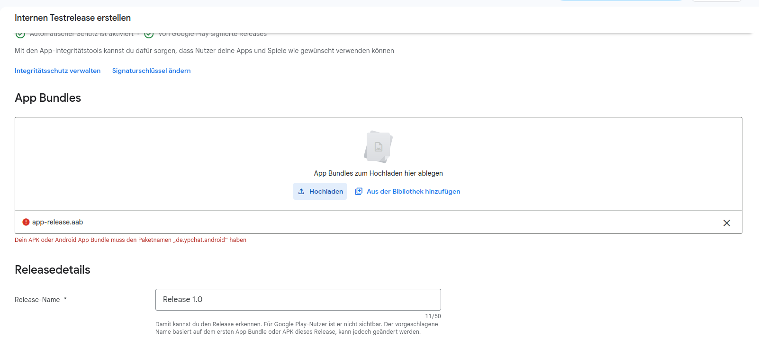This screenshot has width=759, height=348.
Task: Click the 11/50 character counter
Action: pos(433,316)
